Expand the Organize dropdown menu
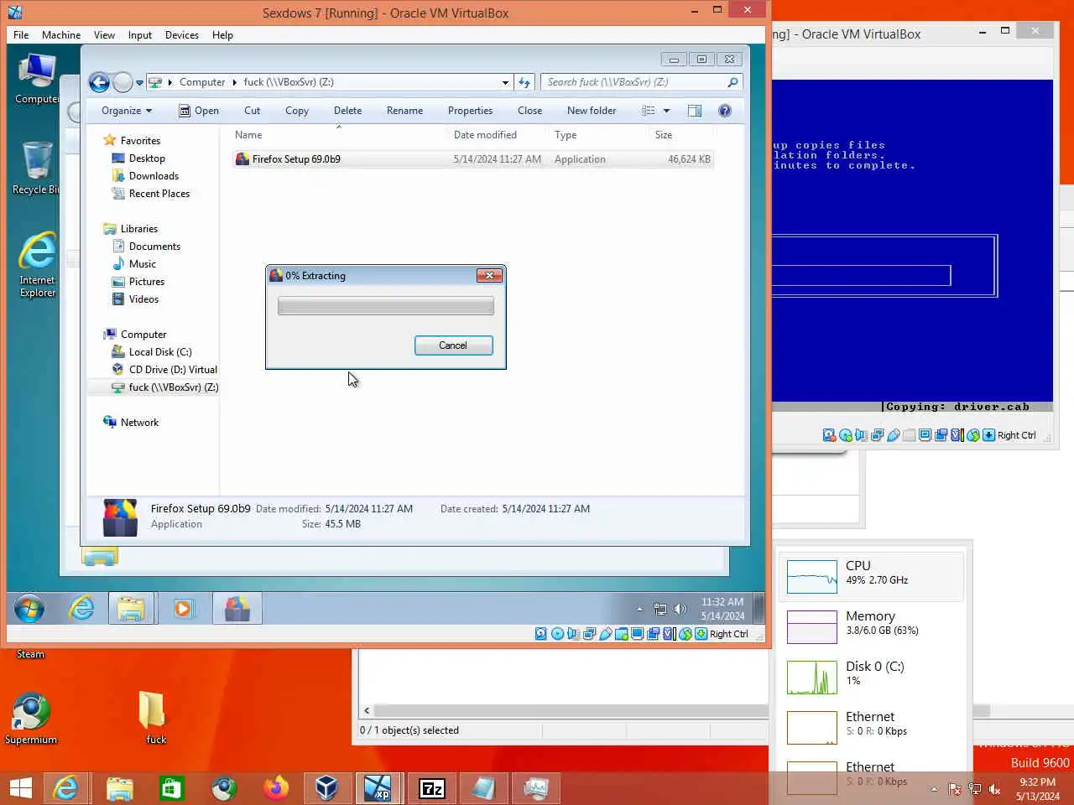Viewport: 1074px width, 805px height. [127, 111]
